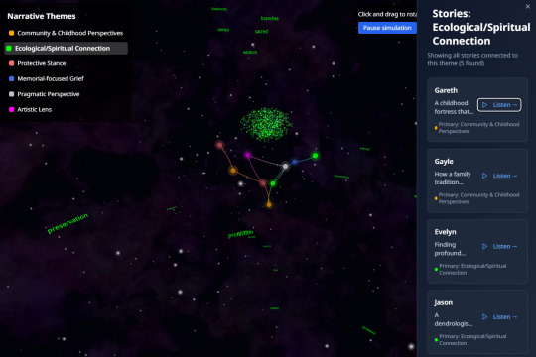Click the floating 'protection' keyword
The height and width of the screenshot is (357, 536).
point(240,234)
